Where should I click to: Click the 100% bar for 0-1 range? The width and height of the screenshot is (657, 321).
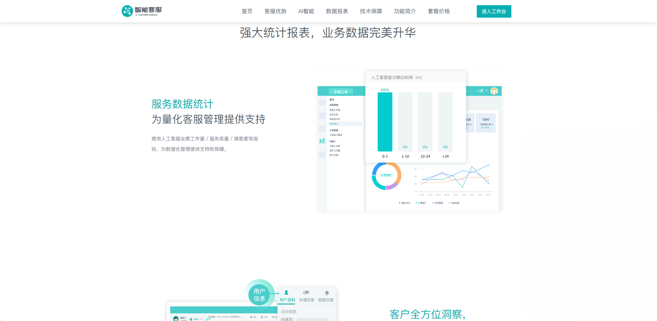point(385,121)
